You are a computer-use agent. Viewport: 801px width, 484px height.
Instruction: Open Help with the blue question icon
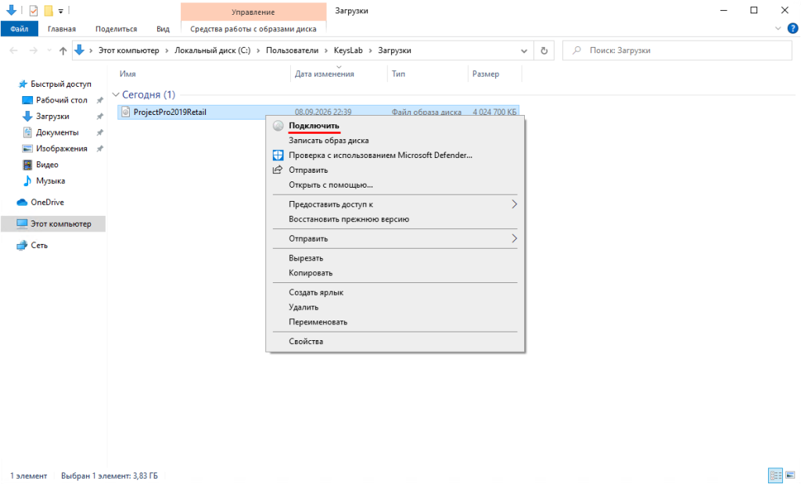coord(793,29)
